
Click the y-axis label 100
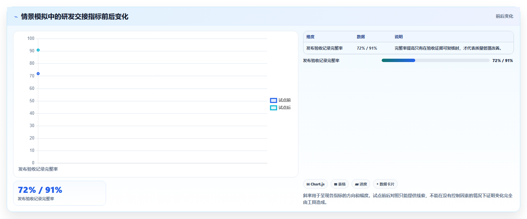pyautogui.click(x=31, y=39)
